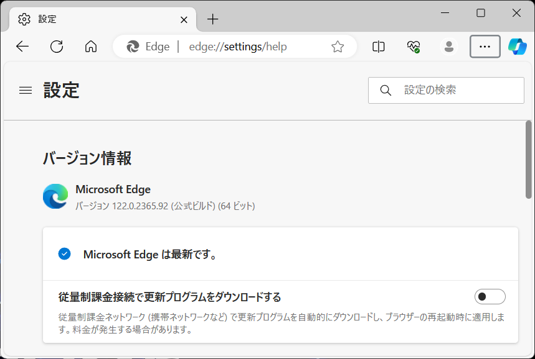Open a new tab
Screen dimensions: 535x359
pos(212,19)
